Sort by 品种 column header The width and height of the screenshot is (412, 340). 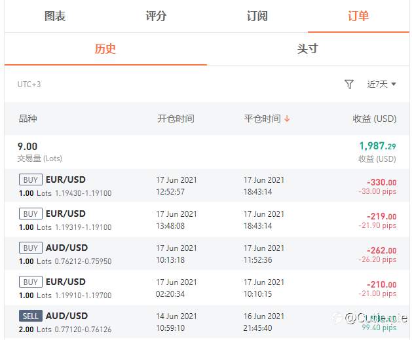pos(28,119)
